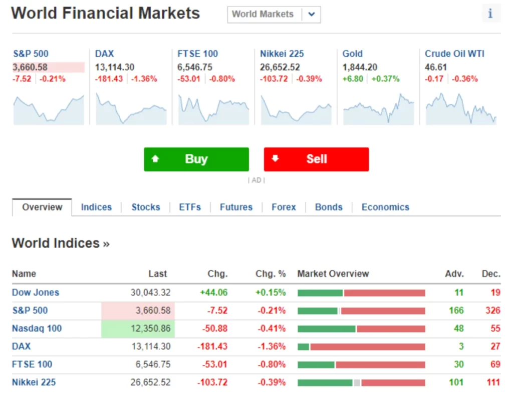Click the red Sell button

317,159
